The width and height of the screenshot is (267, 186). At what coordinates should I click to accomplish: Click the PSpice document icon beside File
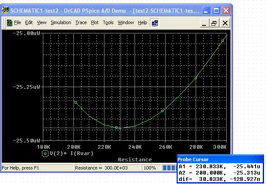[x=9, y=23]
